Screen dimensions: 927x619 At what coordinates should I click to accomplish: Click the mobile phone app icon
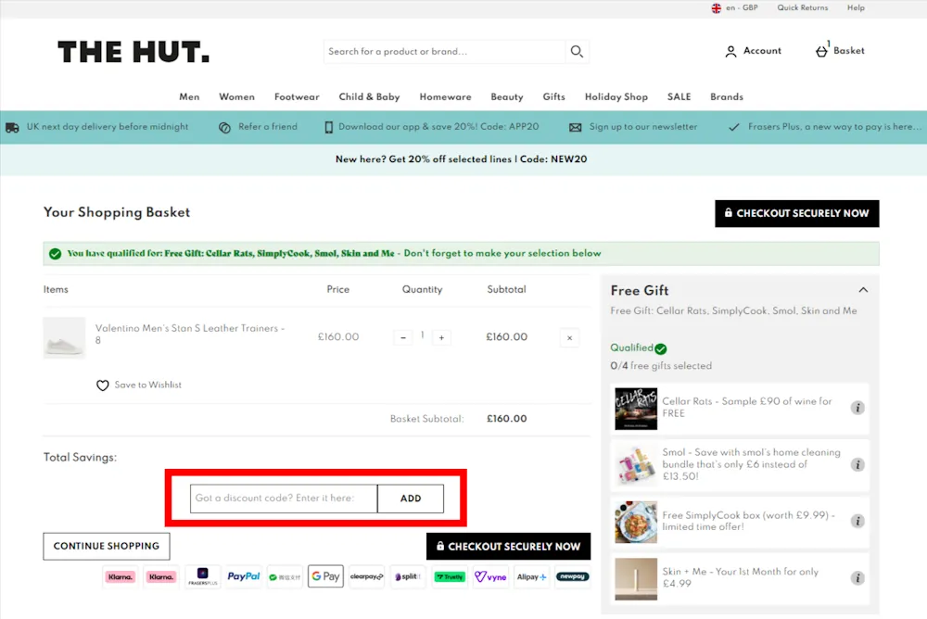(x=329, y=127)
